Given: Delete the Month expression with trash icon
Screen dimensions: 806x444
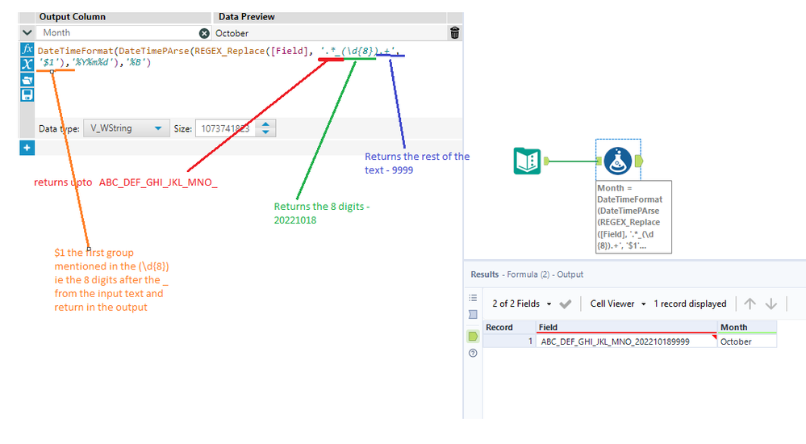Looking at the screenshot, I should pos(455,33).
